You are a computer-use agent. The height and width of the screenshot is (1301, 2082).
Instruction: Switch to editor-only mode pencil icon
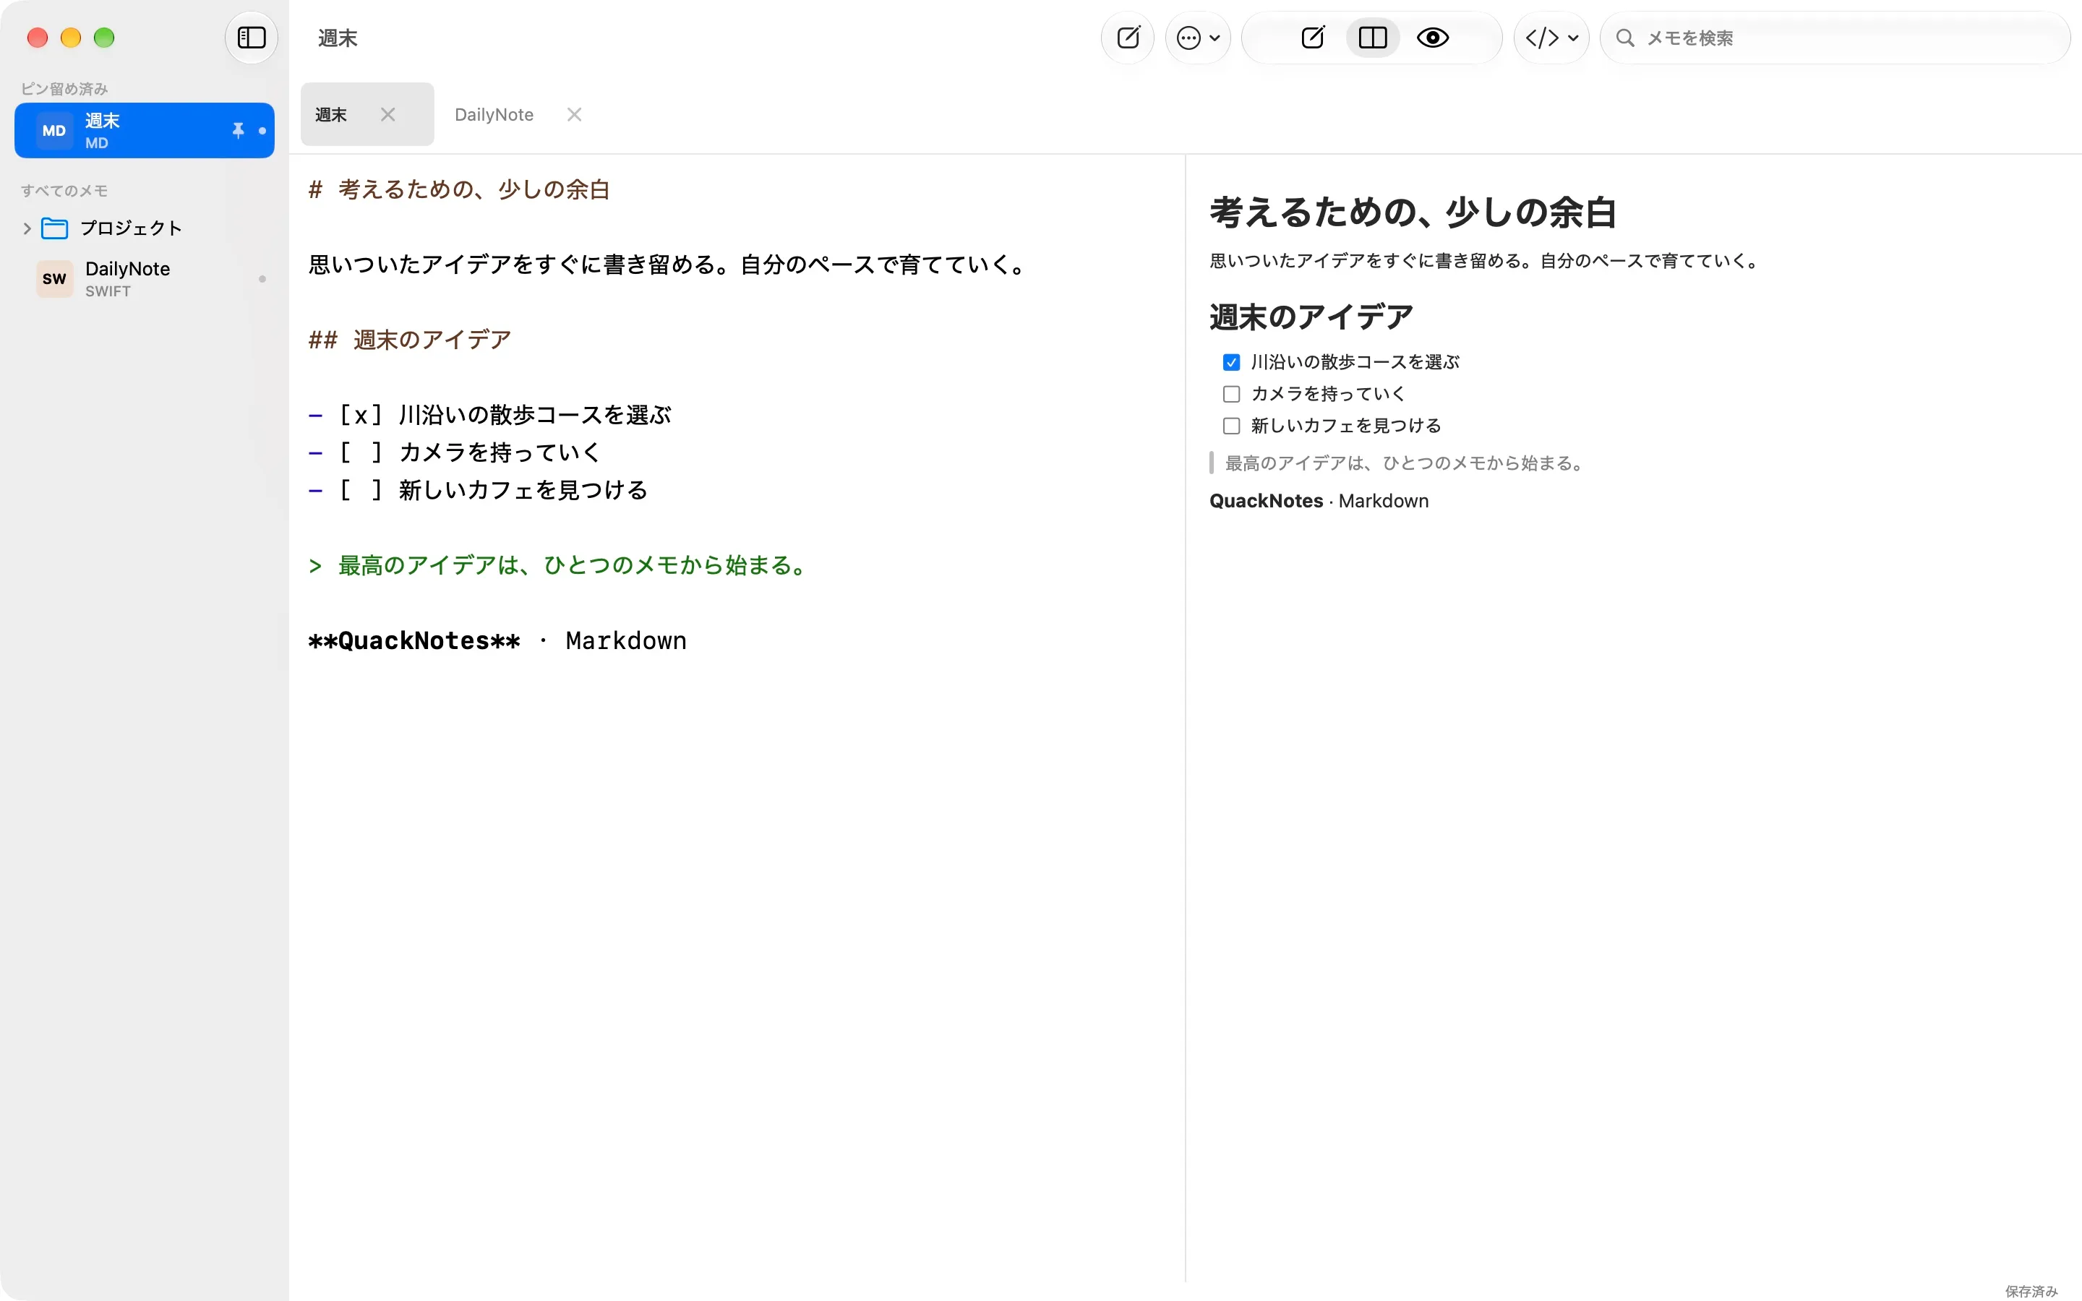tap(1313, 38)
